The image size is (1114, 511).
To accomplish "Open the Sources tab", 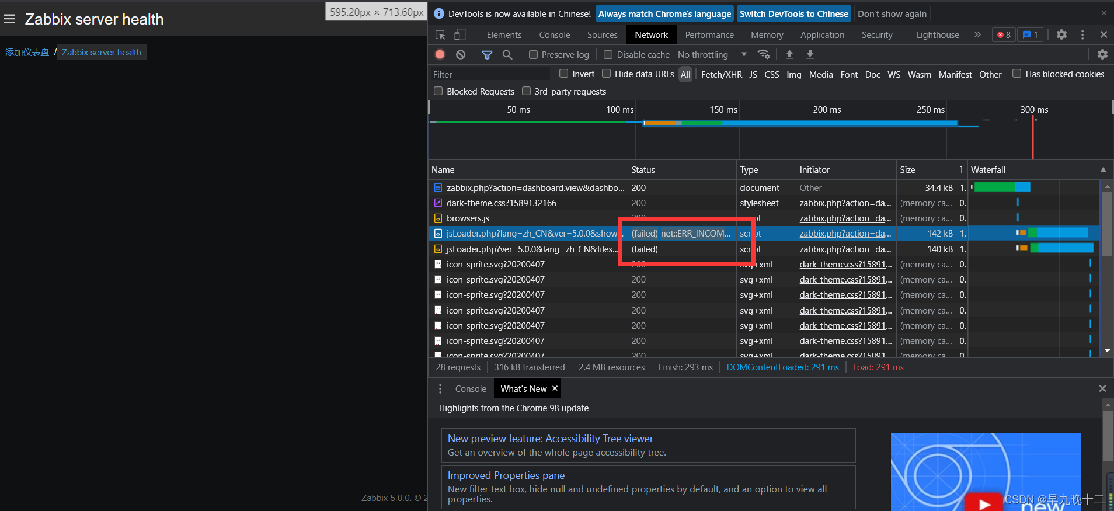I will (x=602, y=35).
